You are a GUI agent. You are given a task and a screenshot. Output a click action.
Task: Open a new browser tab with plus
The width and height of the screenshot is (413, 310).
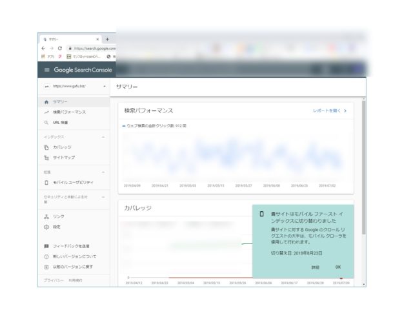107,39
